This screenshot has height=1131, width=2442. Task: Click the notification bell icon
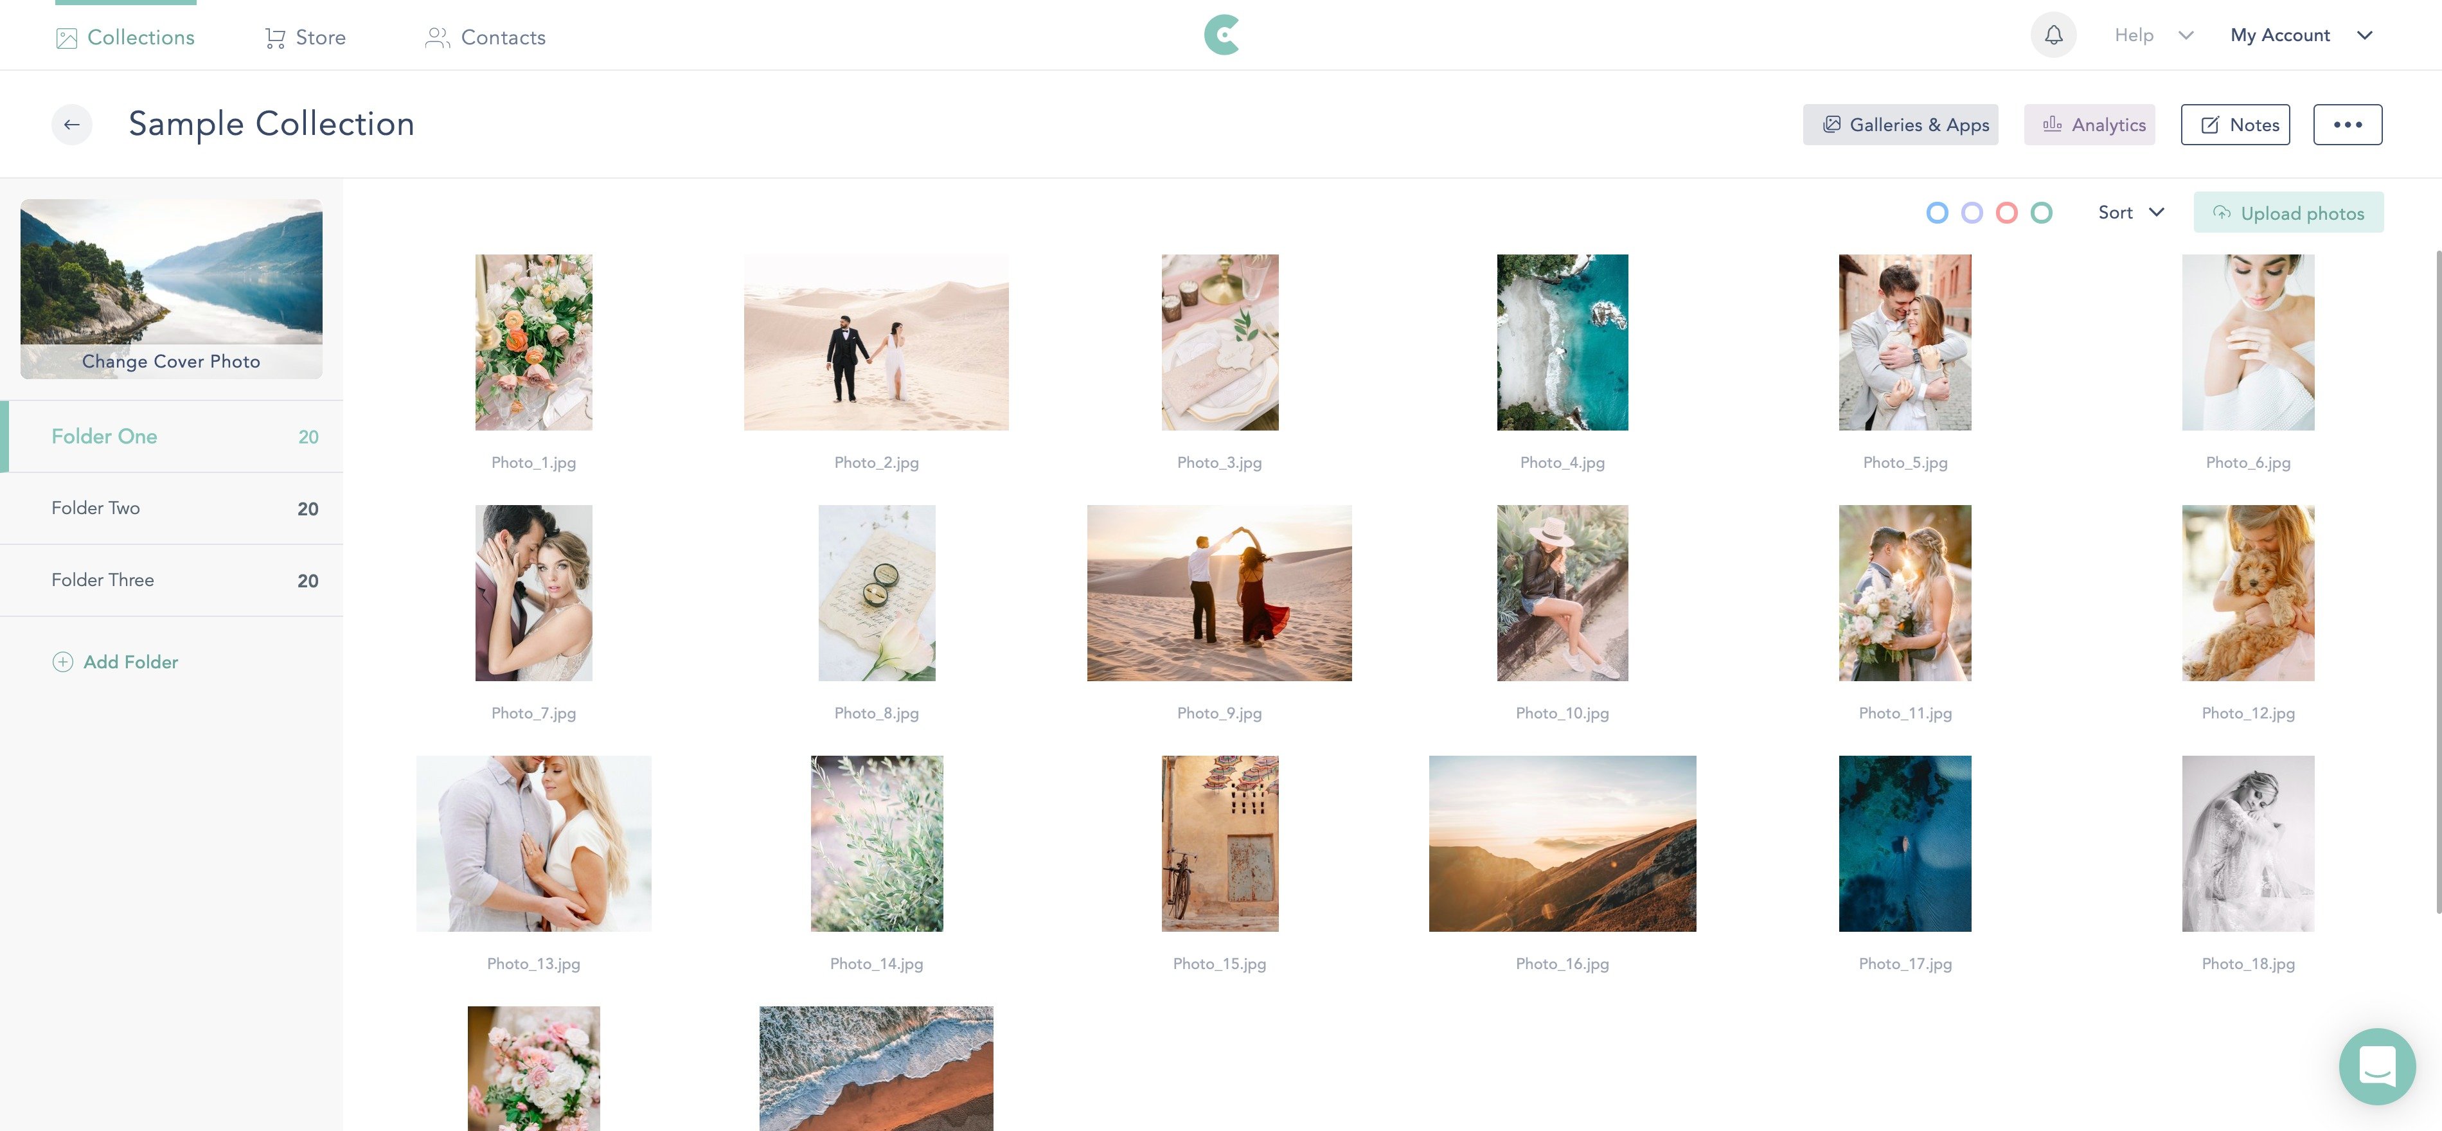pyautogui.click(x=2053, y=35)
